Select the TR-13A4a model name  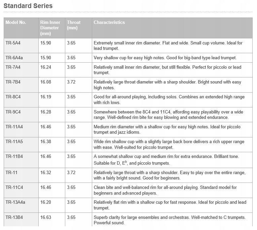pos(15,202)
